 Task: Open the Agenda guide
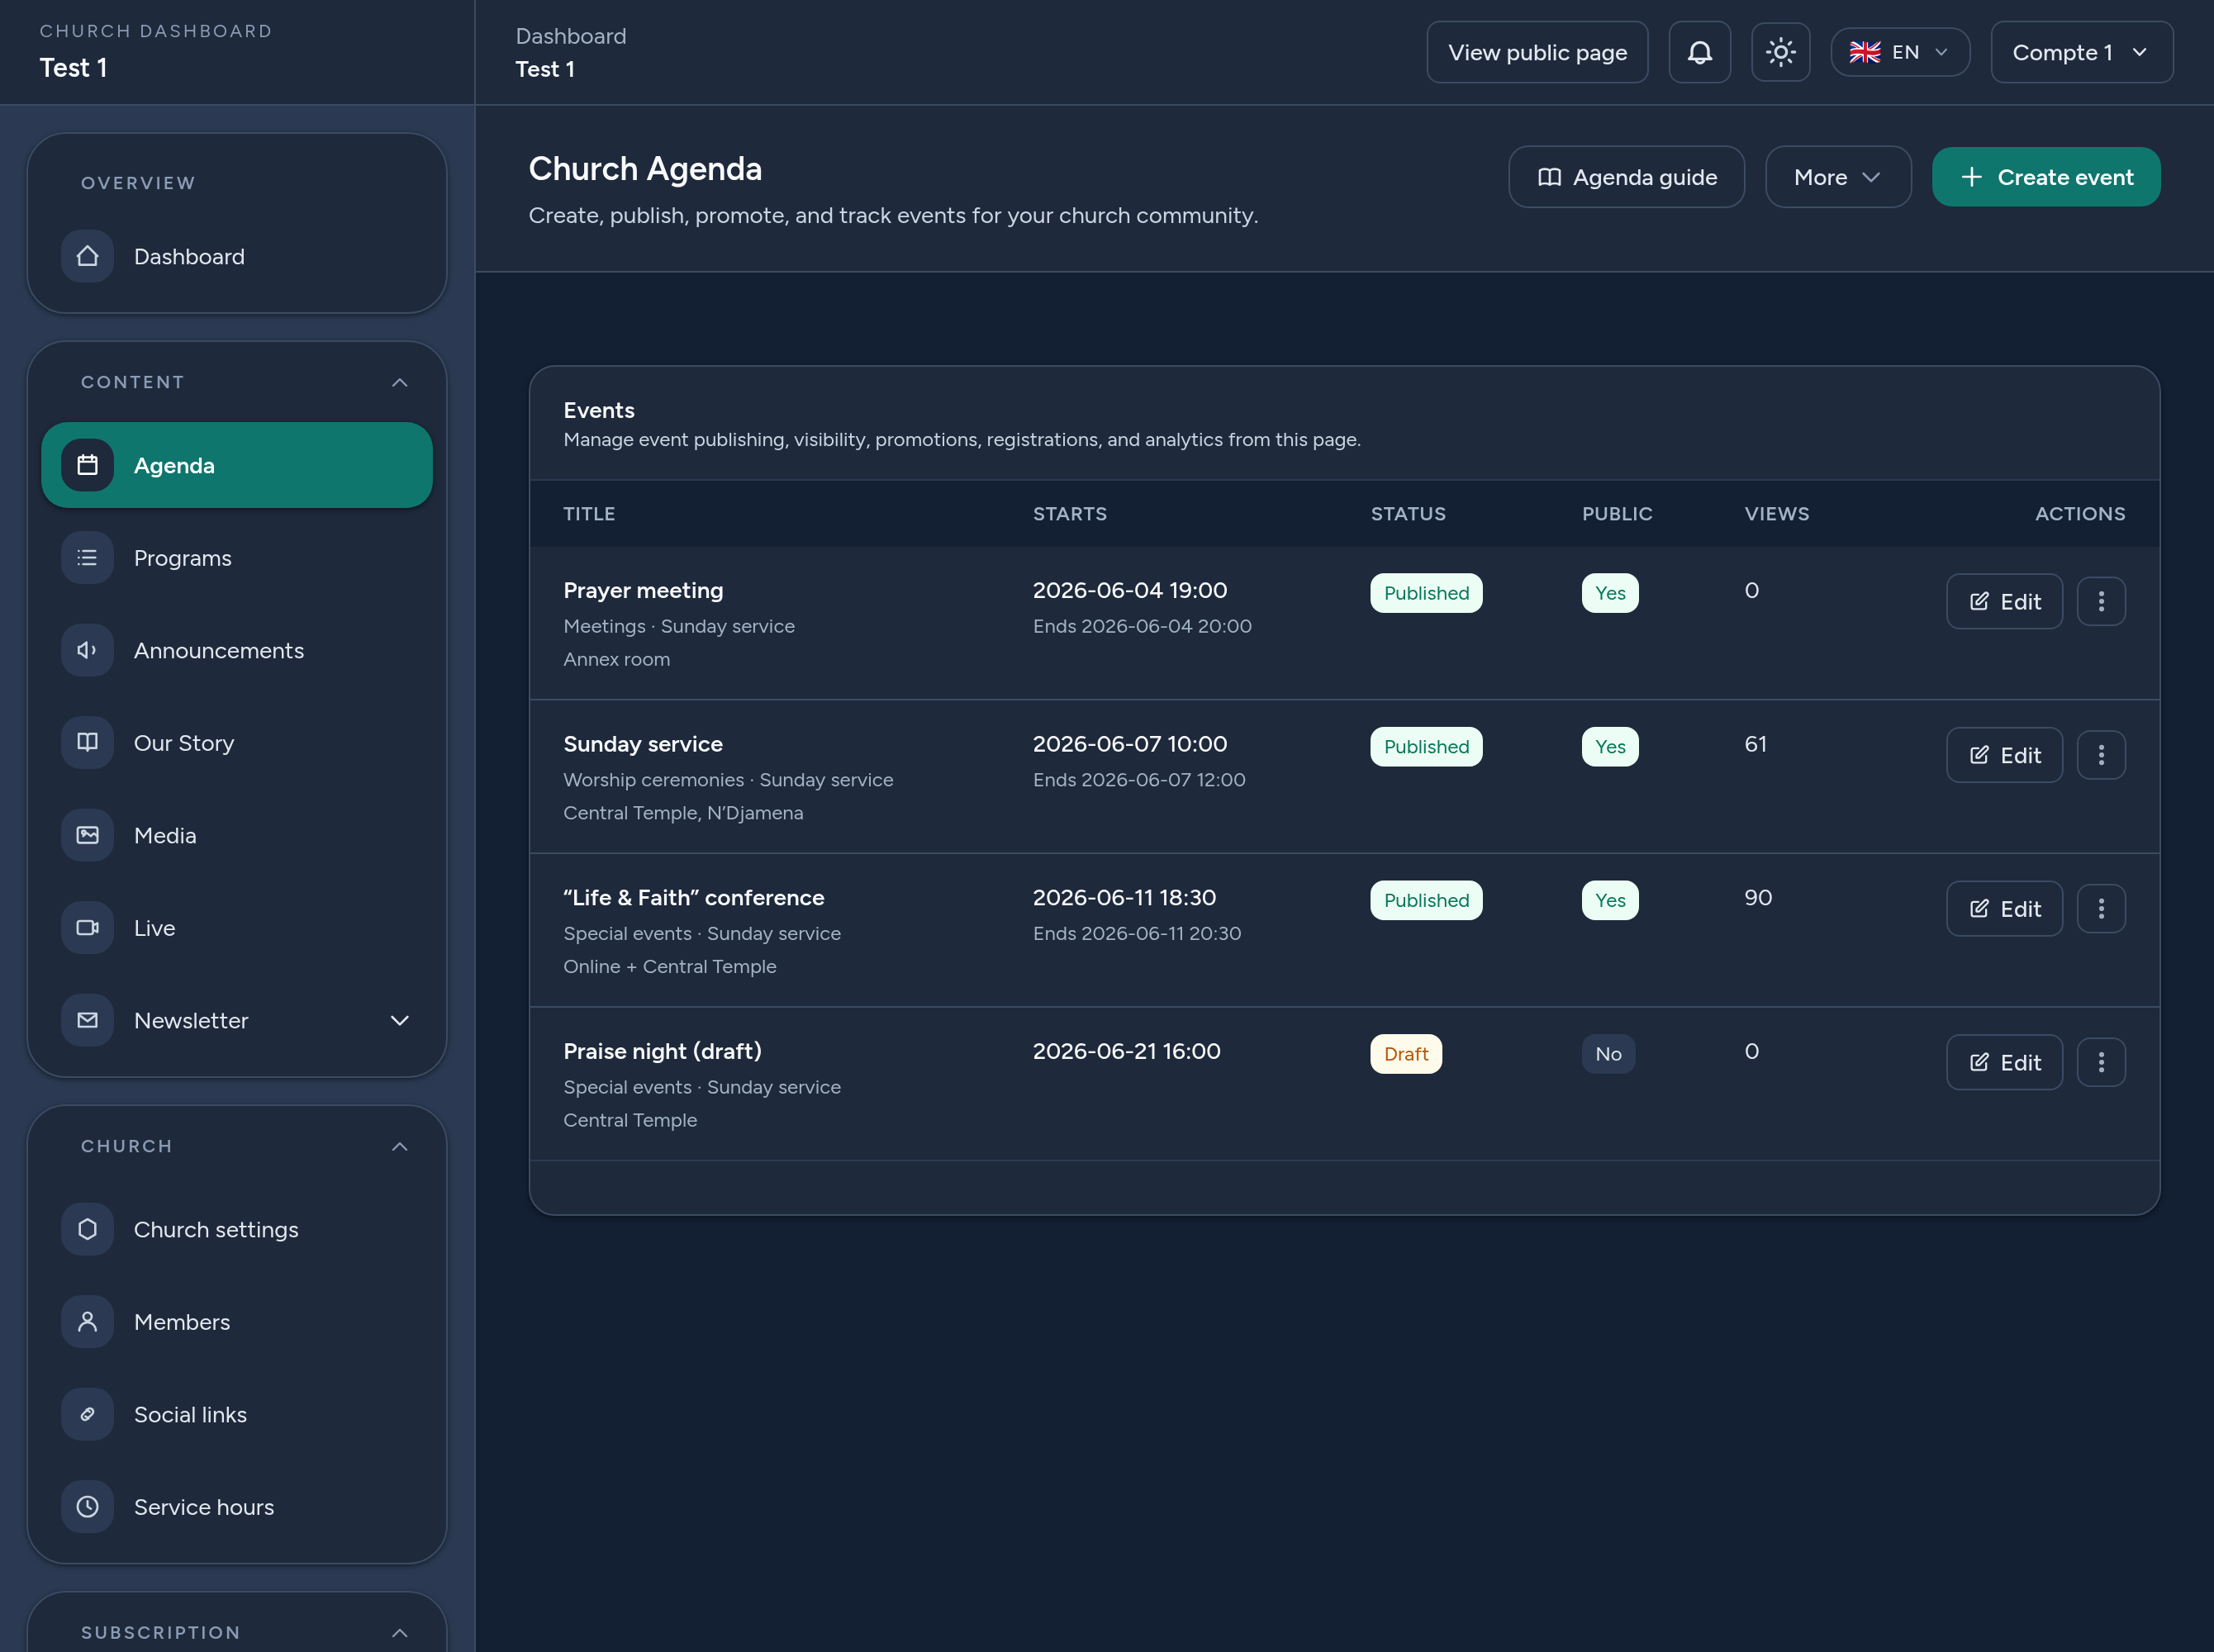1626,177
